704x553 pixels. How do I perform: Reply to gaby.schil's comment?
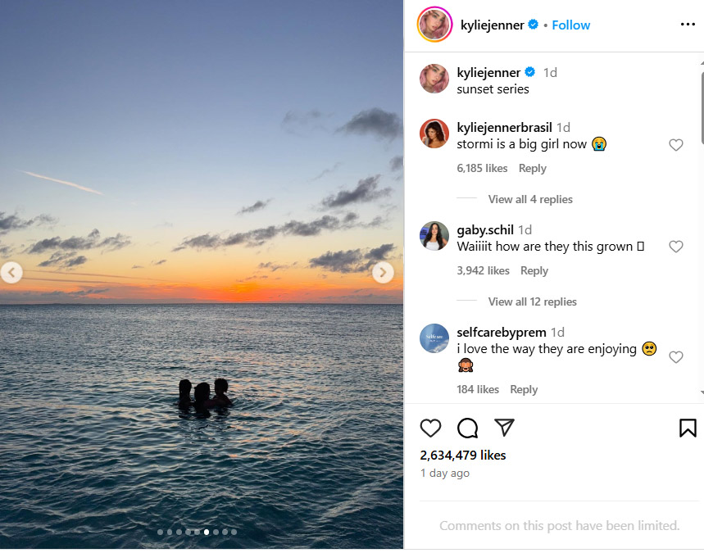click(x=534, y=270)
